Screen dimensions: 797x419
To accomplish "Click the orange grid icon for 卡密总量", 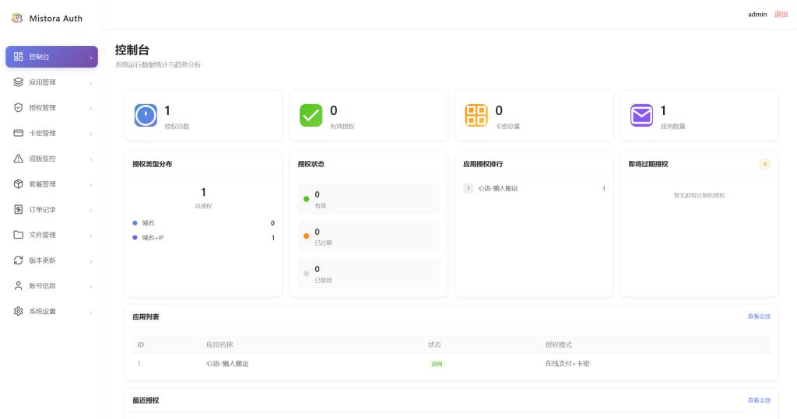I will (x=476, y=115).
